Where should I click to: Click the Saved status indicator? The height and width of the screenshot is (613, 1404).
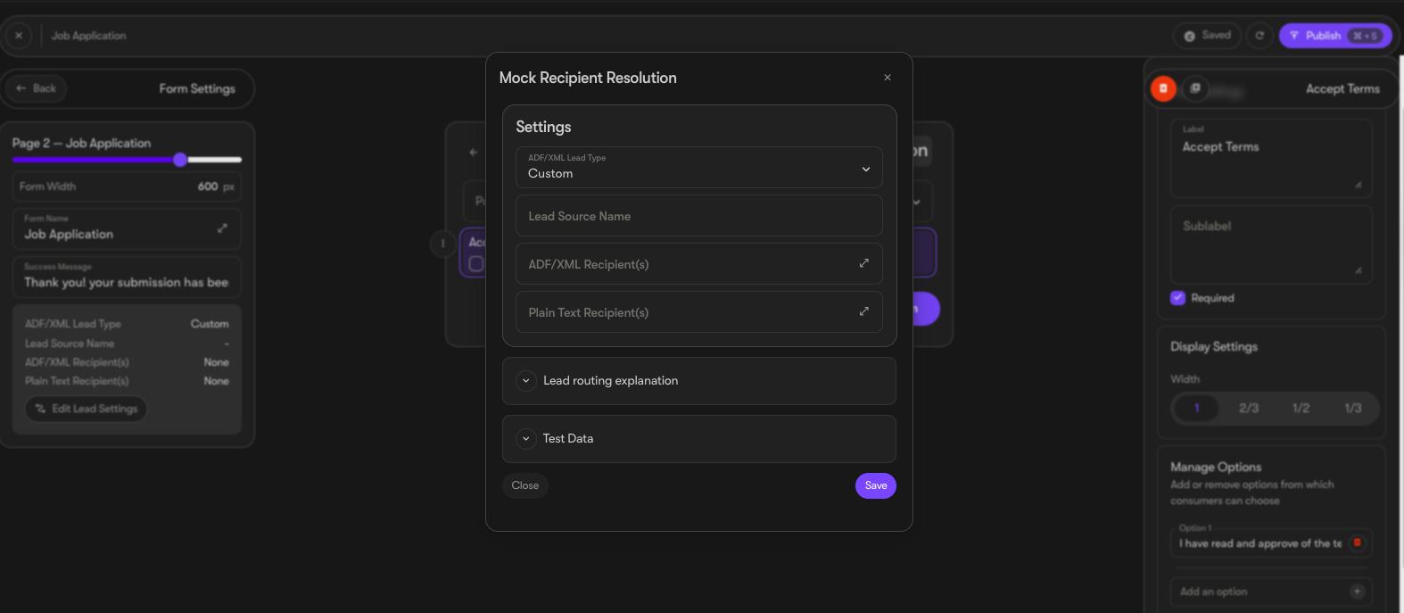(x=1207, y=36)
